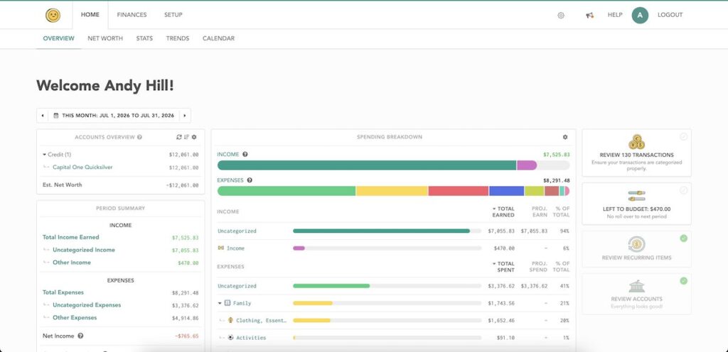Switch to the TRENDS tab
Viewport: 728px width, 352px height.
point(178,38)
